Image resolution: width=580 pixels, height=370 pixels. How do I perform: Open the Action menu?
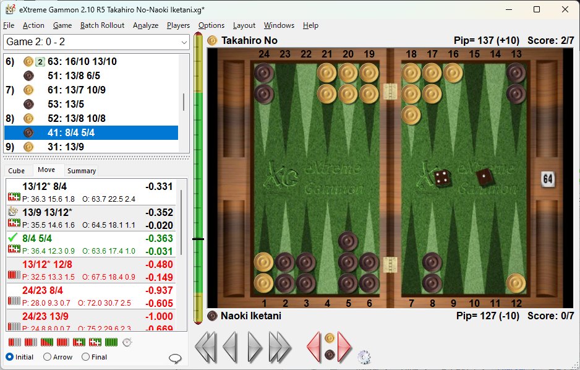click(33, 25)
